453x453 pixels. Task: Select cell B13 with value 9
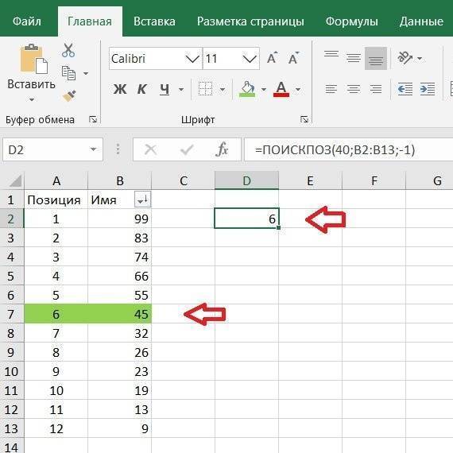click(119, 428)
